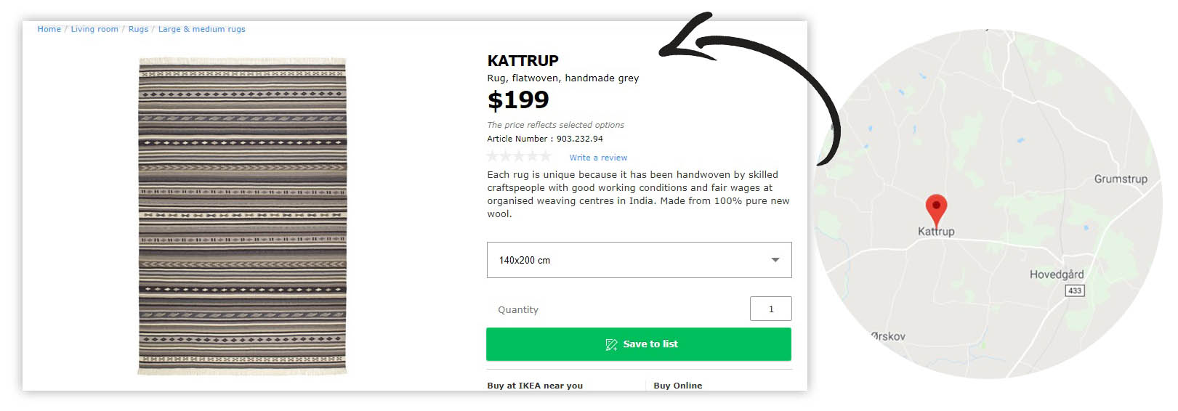
Task: Select the Buy Online tab
Action: [x=677, y=386]
